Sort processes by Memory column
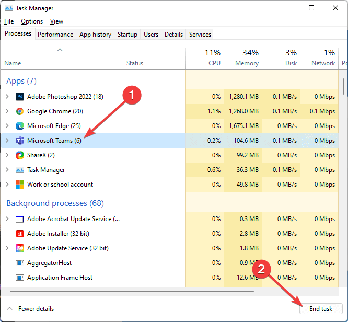 [x=243, y=58]
